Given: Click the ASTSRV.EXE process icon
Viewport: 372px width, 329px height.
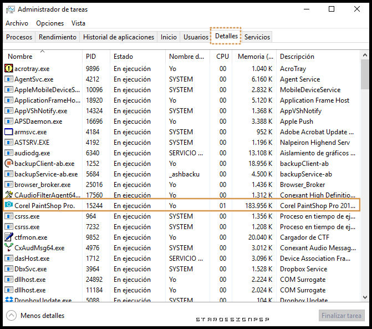Looking at the screenshot, I should pos(9,142).
